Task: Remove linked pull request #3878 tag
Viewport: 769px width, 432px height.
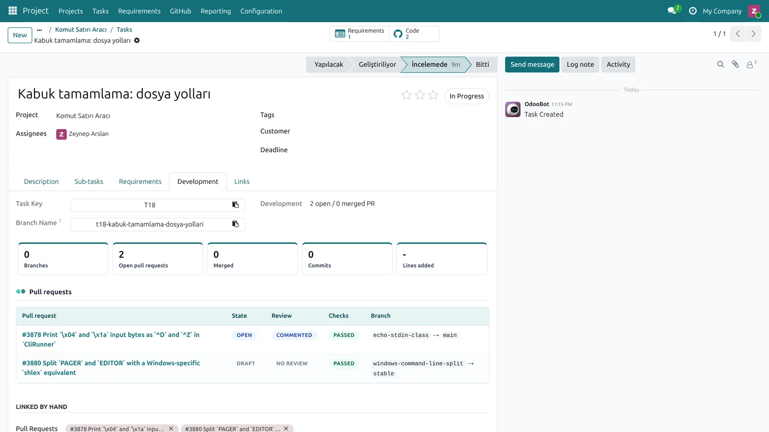Action: [171, 429]
